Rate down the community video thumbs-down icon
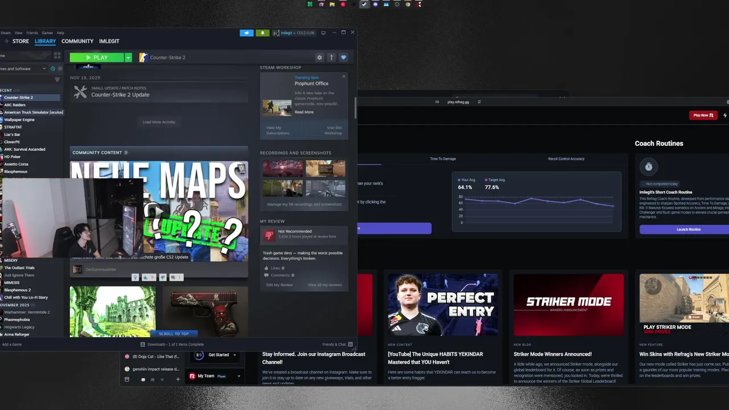The image size is (729, 410). point(163,277)
